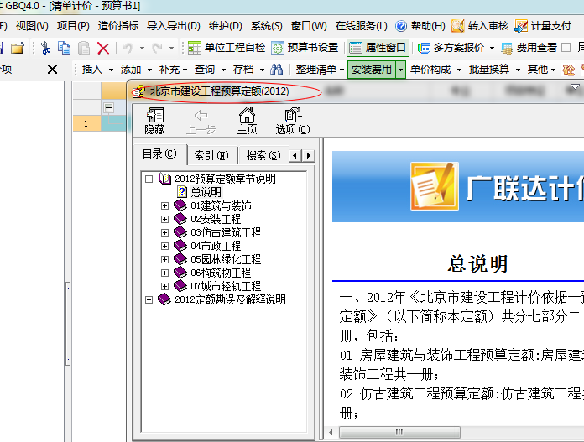Expand the 03仿古建筑工程 node
This screenshot has height=442, width=584.
click(164, 232)
